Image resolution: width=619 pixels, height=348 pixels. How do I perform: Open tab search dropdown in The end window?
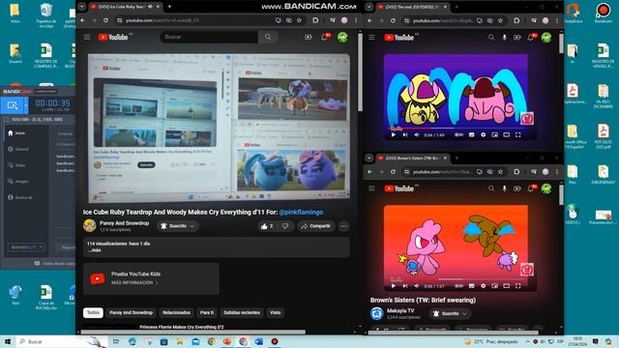tap(368, 7)
